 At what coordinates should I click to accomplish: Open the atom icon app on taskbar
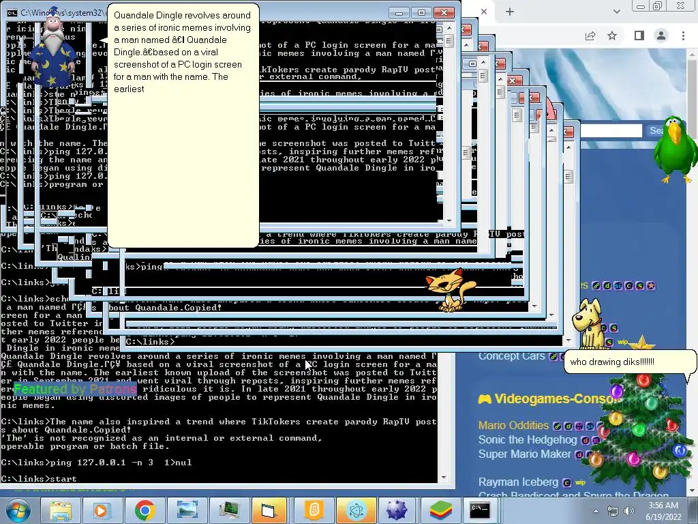[355, 510]
